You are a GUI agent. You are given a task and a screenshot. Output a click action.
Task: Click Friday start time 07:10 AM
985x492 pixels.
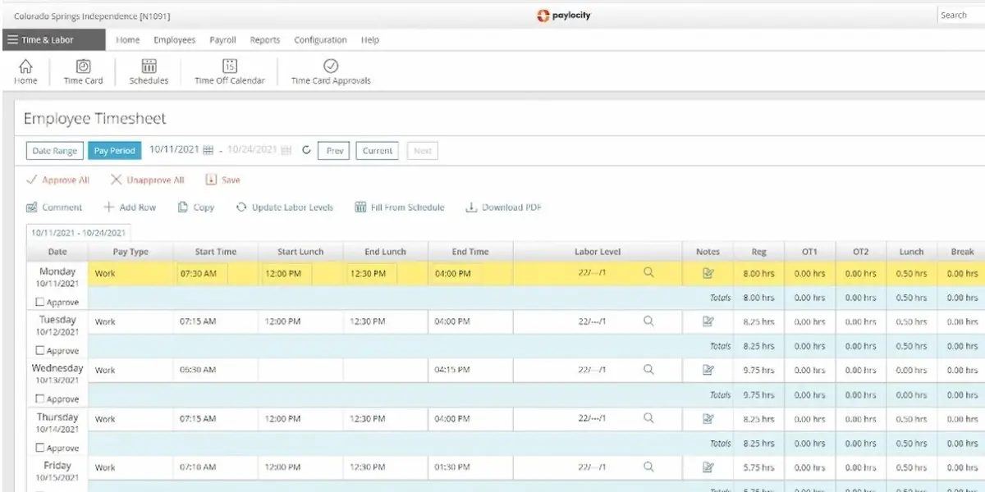pos(198,467)
